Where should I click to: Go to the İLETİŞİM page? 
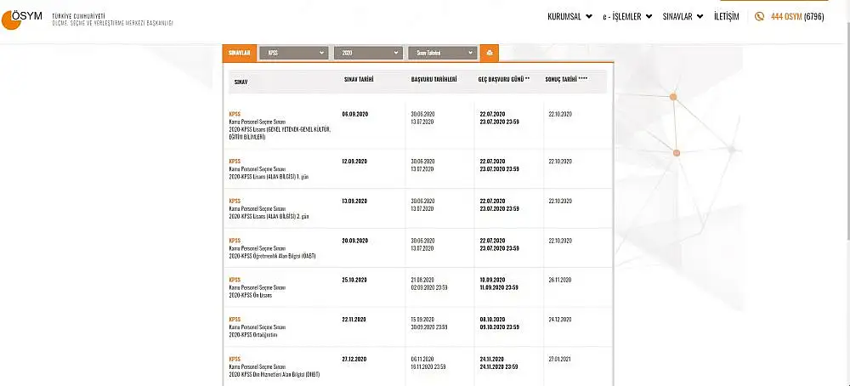(x=727, y=17)
